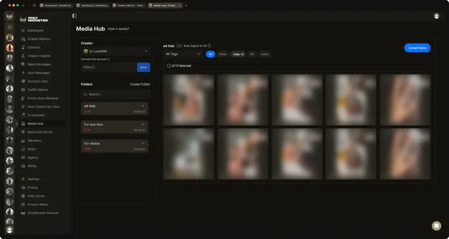Open the How it works? link

pyautogui.click(x=119, y=29)
